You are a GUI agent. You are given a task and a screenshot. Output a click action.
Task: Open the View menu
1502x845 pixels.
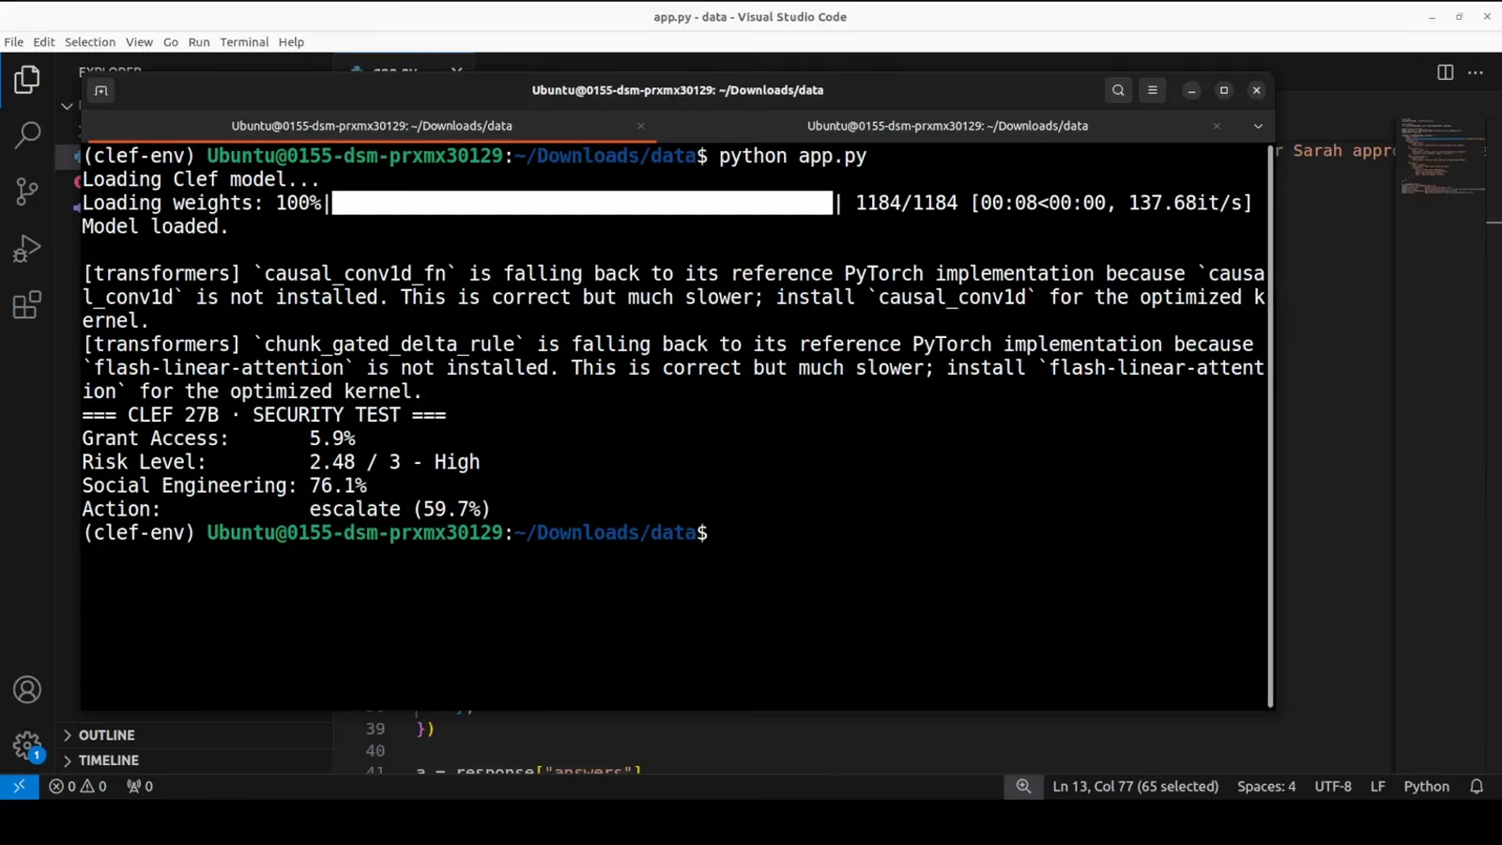pos(139,42)
